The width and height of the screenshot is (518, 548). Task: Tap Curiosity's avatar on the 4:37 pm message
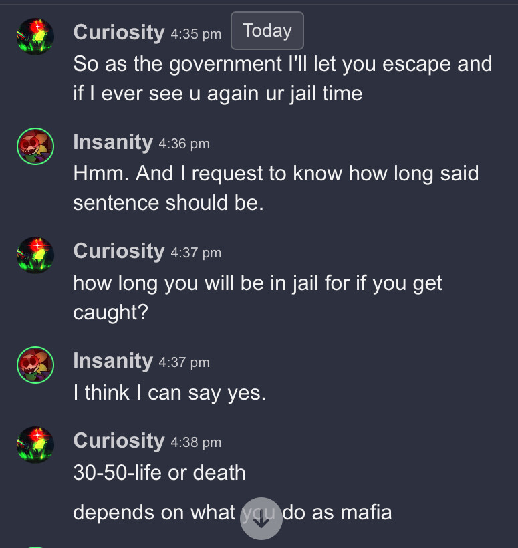click(35, 255)
